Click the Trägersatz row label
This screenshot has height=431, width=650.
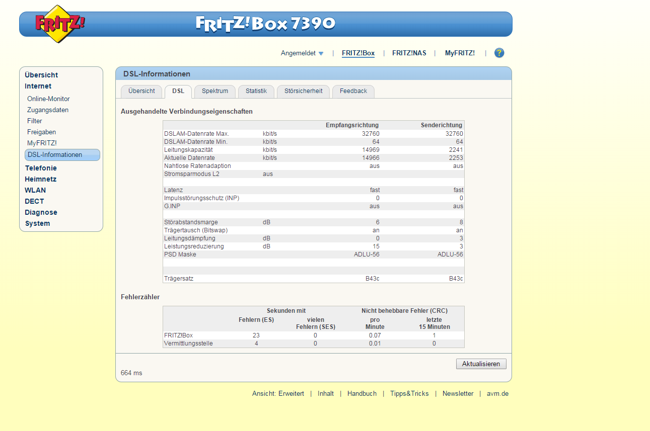pyautogui.click(x=179, y=279)
